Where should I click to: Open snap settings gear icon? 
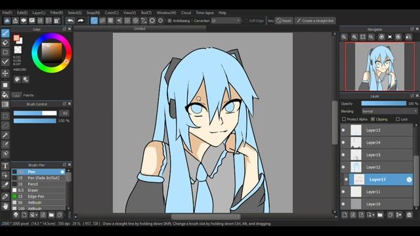click(x=160, y=20)
